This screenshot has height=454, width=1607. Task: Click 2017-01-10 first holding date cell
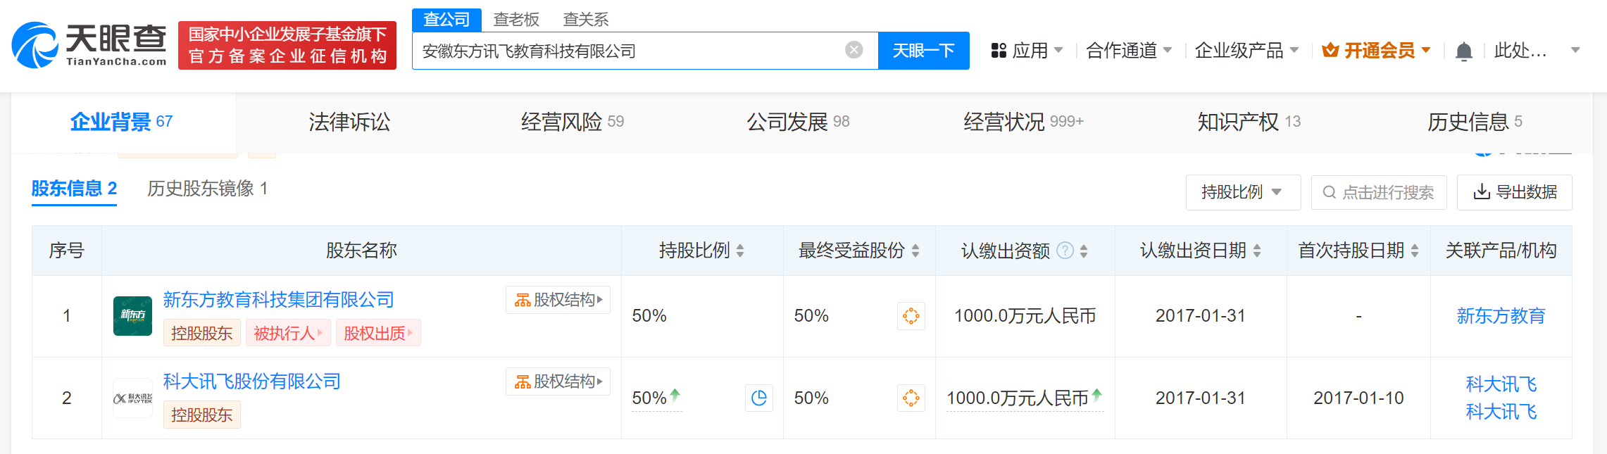point(1358,398)
